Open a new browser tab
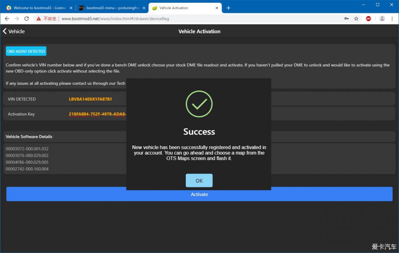The height and width of the screenshot is (253, 399). (x=228, y=8)
